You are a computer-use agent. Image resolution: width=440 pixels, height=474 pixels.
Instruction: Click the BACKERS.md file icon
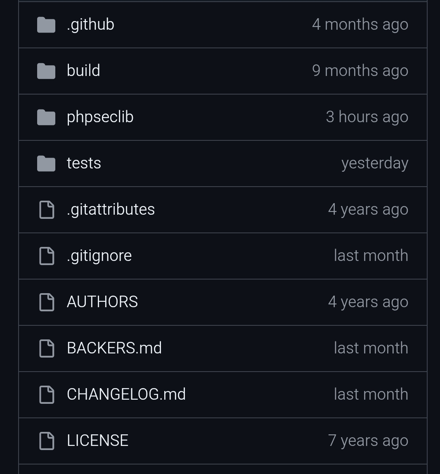(x=46, y=348)
